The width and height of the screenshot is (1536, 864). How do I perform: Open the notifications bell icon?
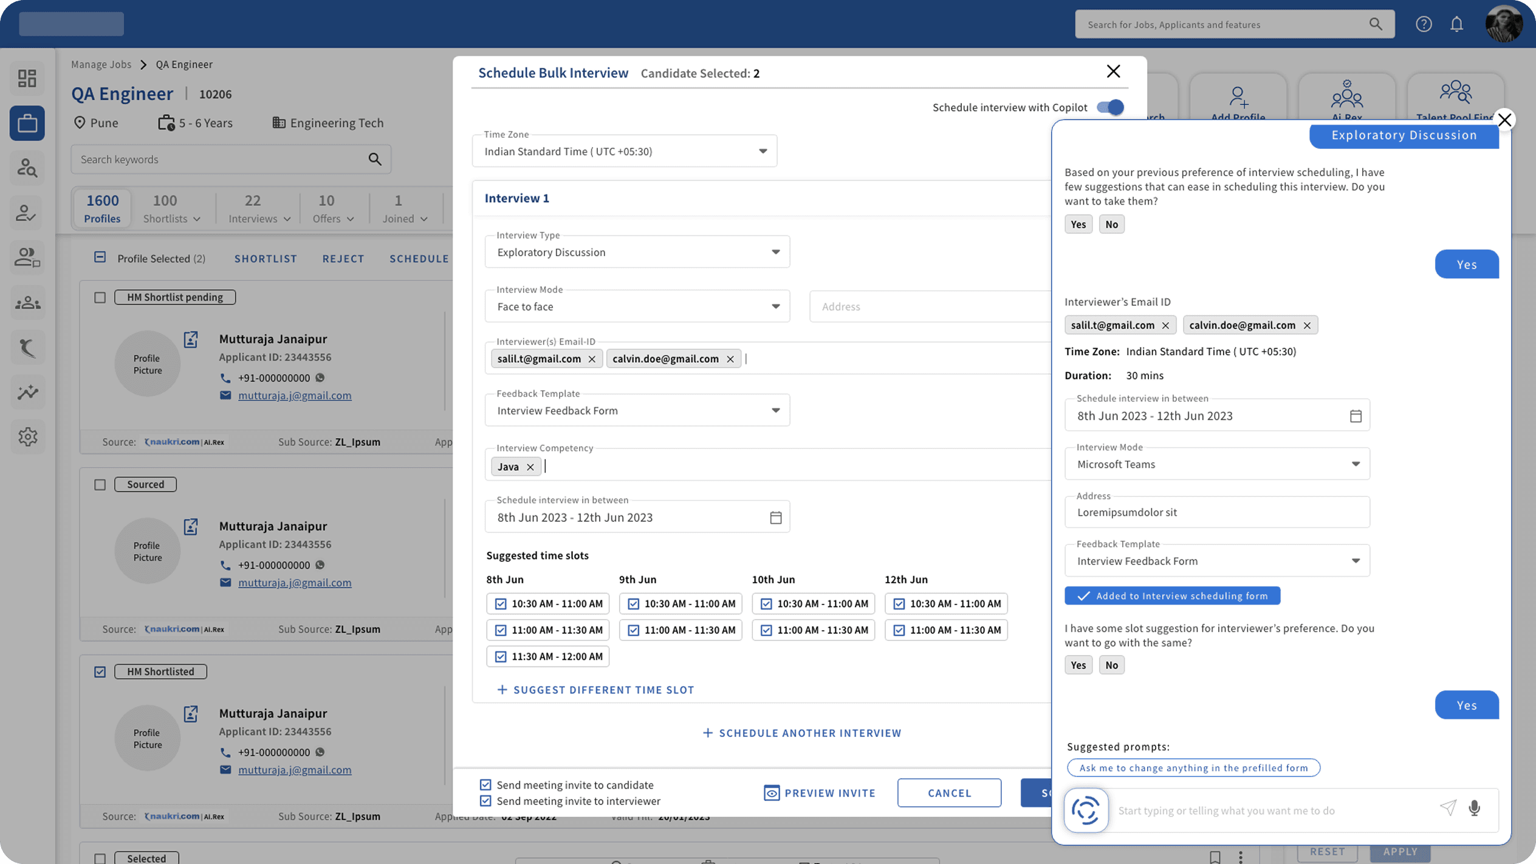tap(1456, 24)
